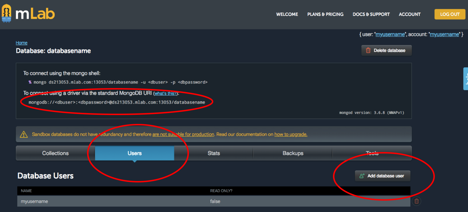
Task: Click the Database Users heading
Action: pos(45,176)
